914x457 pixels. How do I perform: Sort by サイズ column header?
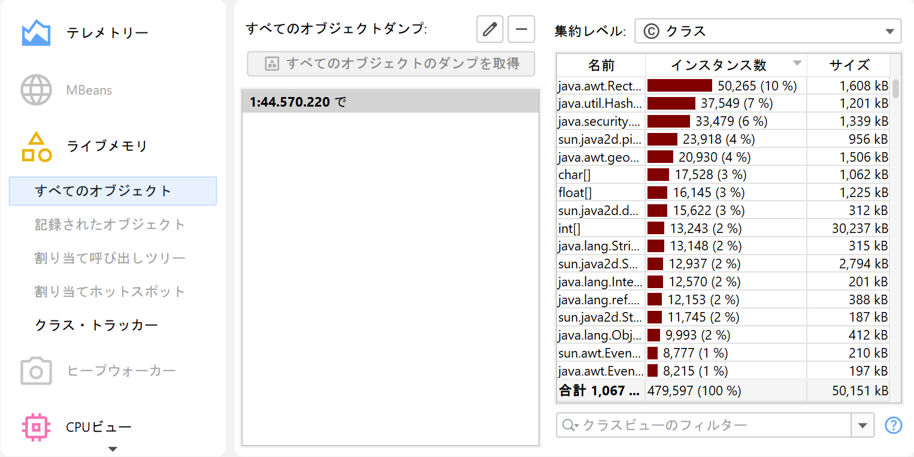(849, 65)
